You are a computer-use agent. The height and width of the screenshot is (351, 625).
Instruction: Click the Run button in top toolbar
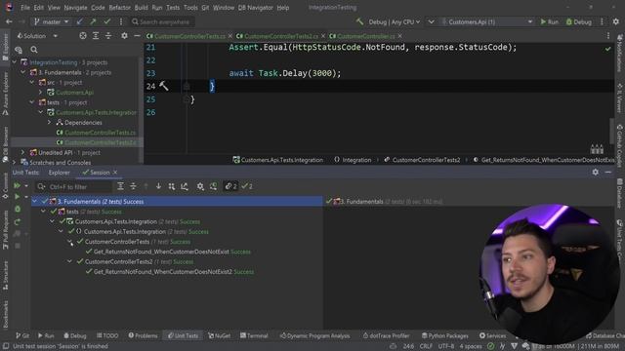coord(549,21)
